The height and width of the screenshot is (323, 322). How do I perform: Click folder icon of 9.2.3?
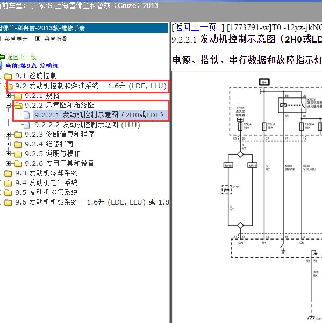(x=18, y=135)
